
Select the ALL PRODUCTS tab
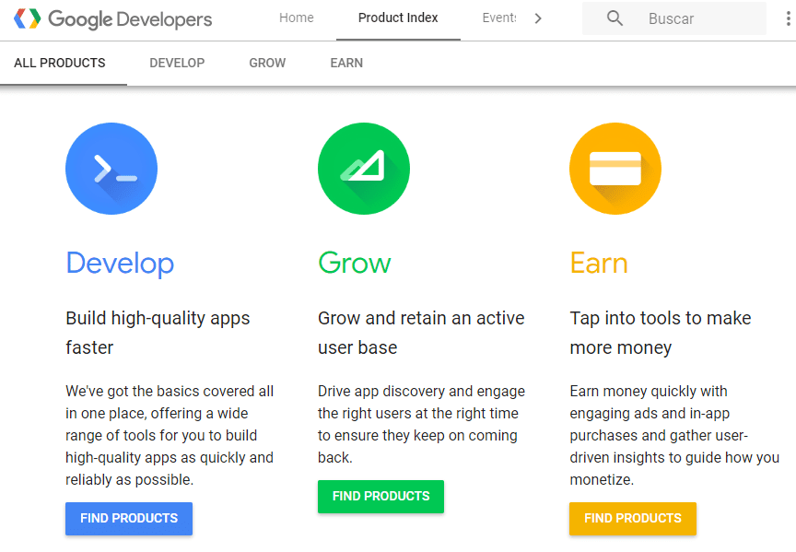click(59, 63)
